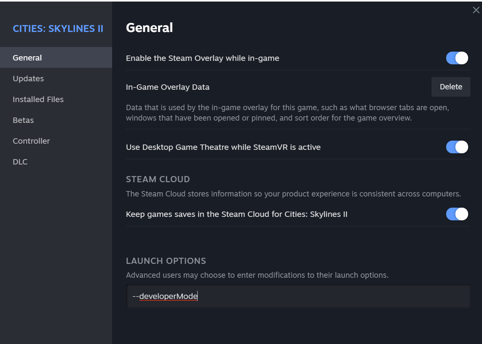Click the Steam Cloud description sentence
Screen dimensions: 482x344
(293, 194)
